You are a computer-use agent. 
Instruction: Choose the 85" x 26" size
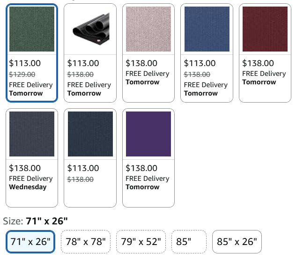pyautogui.click(x=237, y=242)
